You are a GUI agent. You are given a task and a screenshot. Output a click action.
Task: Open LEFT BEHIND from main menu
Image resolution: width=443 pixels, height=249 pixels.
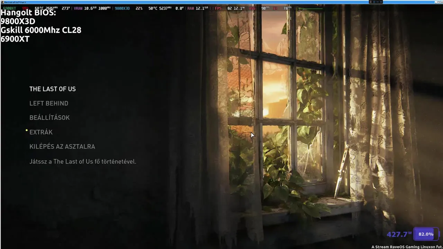[x=49, y=103]
